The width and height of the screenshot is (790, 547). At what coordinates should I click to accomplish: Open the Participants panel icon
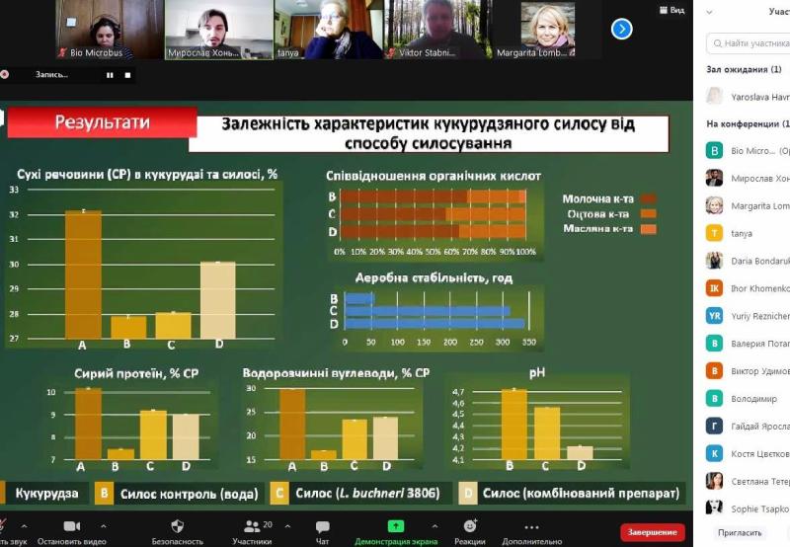click(252, 526)
